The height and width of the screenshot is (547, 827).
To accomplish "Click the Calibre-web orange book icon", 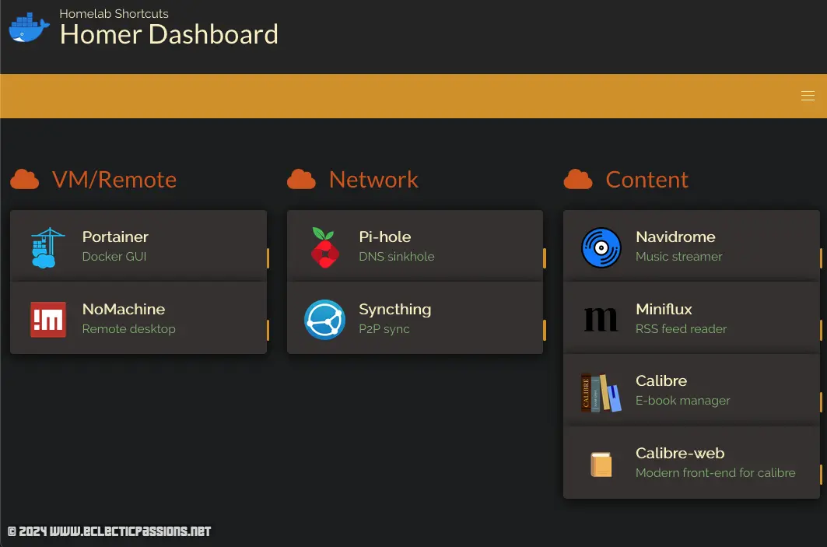I will point(601,465).
